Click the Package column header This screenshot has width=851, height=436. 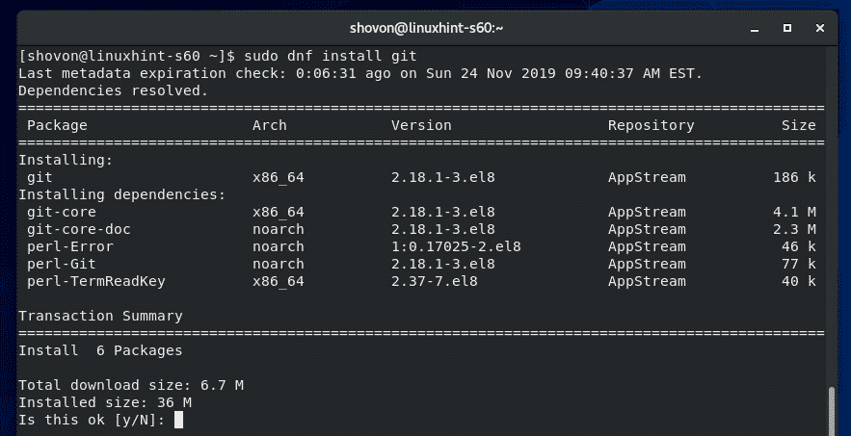tap(57, 125)
